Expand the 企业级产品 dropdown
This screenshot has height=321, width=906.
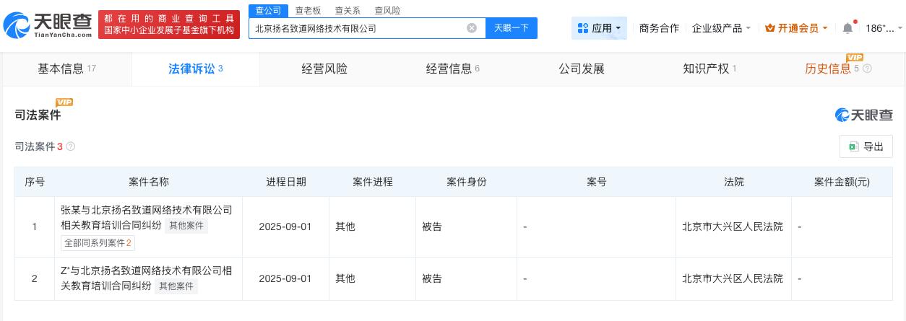coord(721,28)
